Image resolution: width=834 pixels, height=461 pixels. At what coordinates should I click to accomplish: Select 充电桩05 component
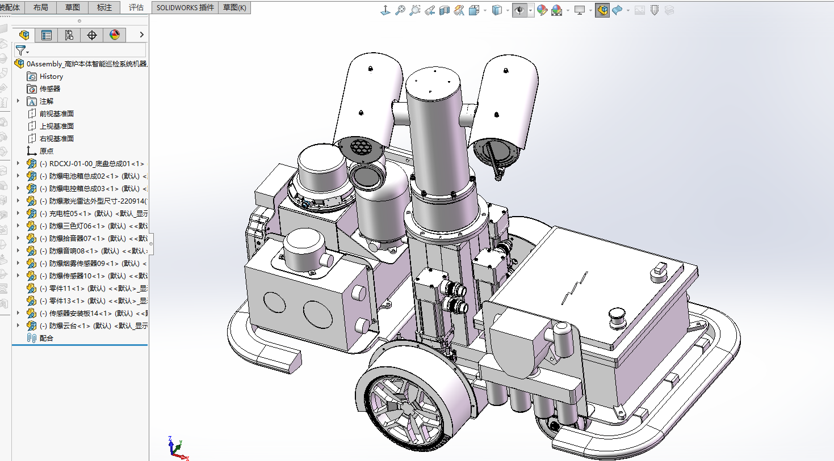pos(87,214)
